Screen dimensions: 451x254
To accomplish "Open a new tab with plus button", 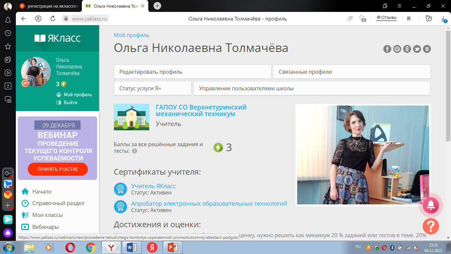I will coord(157,6).
